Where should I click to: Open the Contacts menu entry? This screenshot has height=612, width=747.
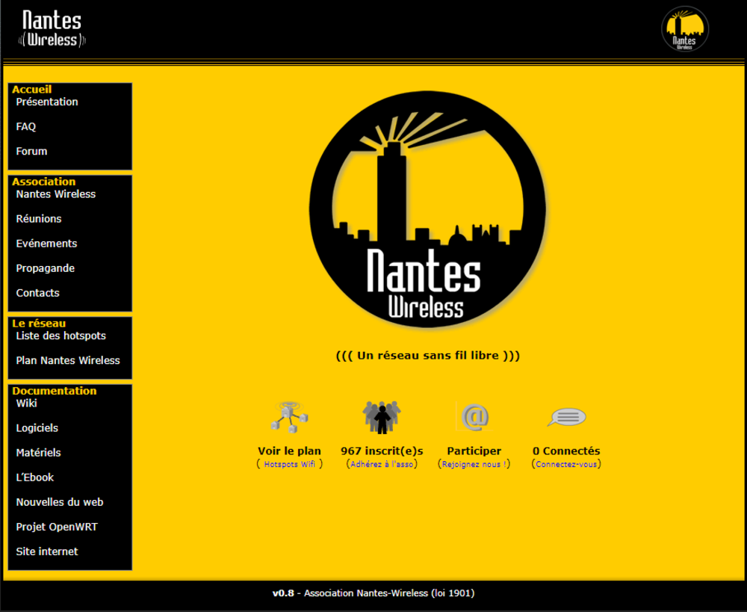point(37,294)
